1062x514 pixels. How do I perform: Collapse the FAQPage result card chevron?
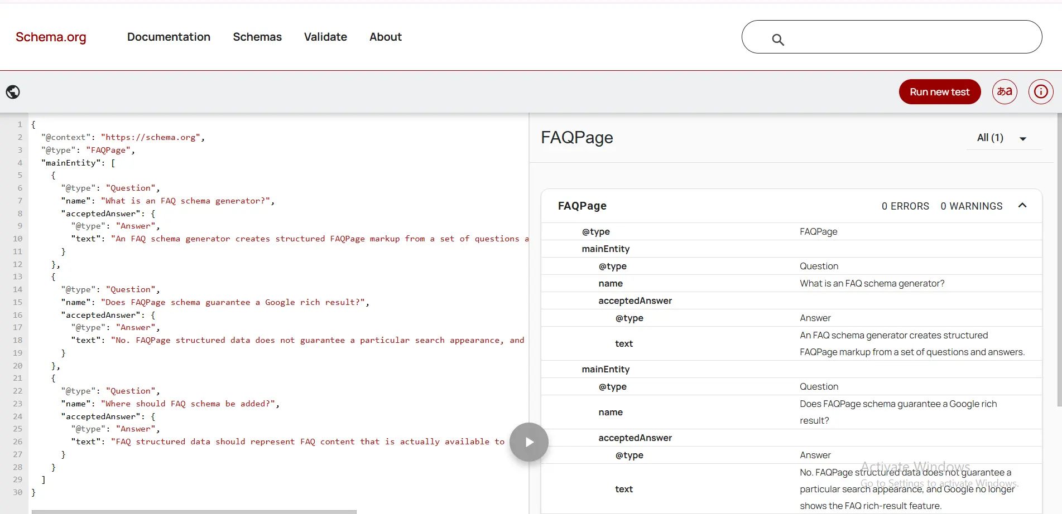coord(1022,206)
